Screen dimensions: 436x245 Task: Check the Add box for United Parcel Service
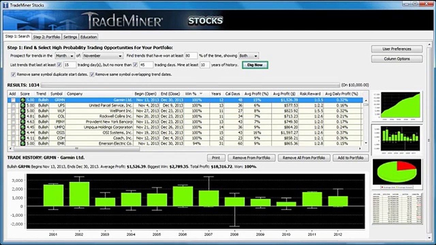click(x=13, y=105)
